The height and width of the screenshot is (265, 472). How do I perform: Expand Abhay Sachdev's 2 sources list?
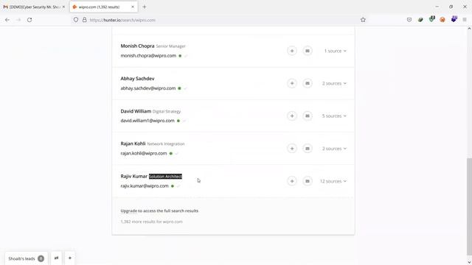click(x=334, y=83)
